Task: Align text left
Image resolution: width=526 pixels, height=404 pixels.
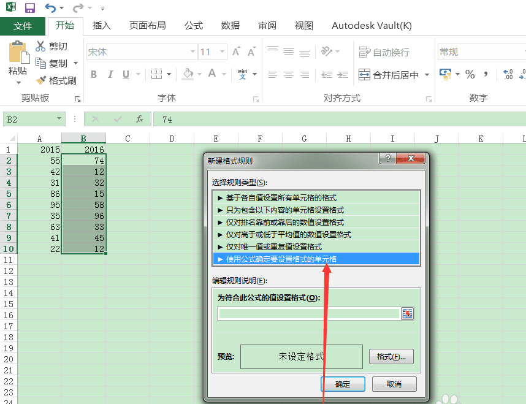Action: point(273,74)
